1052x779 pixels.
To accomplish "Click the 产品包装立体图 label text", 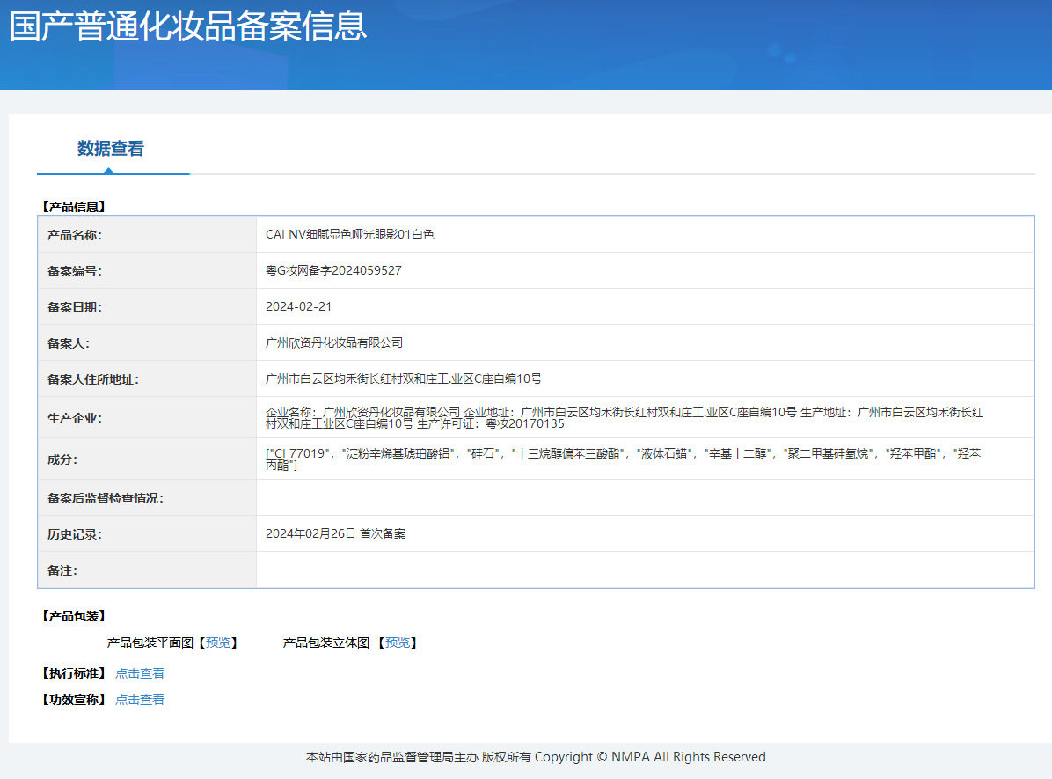I will (326, 643).
